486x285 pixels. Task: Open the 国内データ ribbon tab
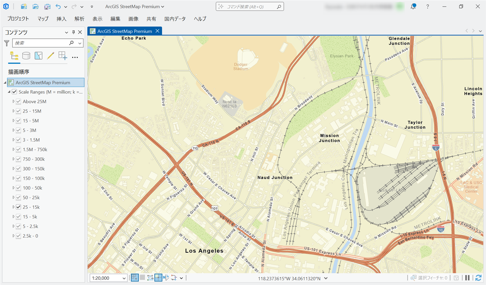(175, 19)
